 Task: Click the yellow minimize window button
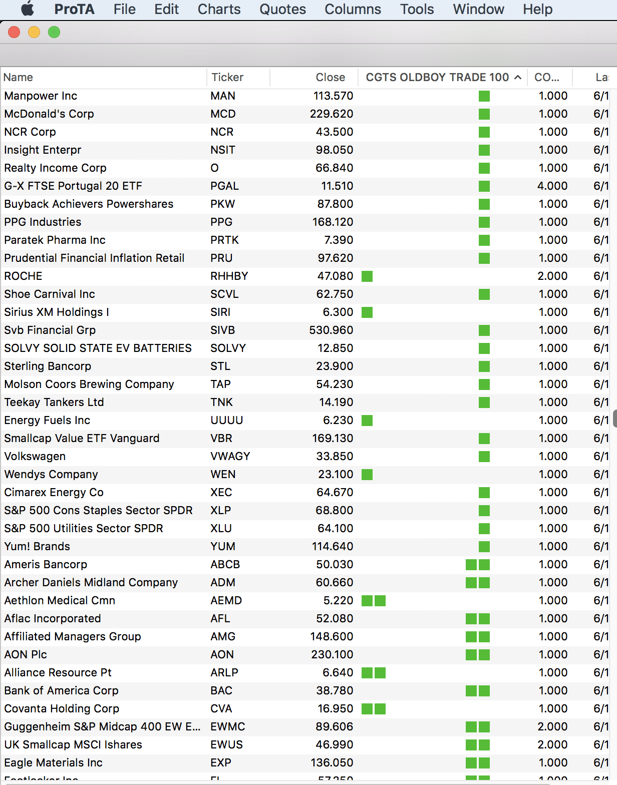click(x=34, y=33)
